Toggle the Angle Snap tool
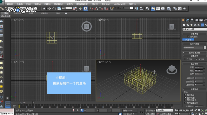 [96, 9]
